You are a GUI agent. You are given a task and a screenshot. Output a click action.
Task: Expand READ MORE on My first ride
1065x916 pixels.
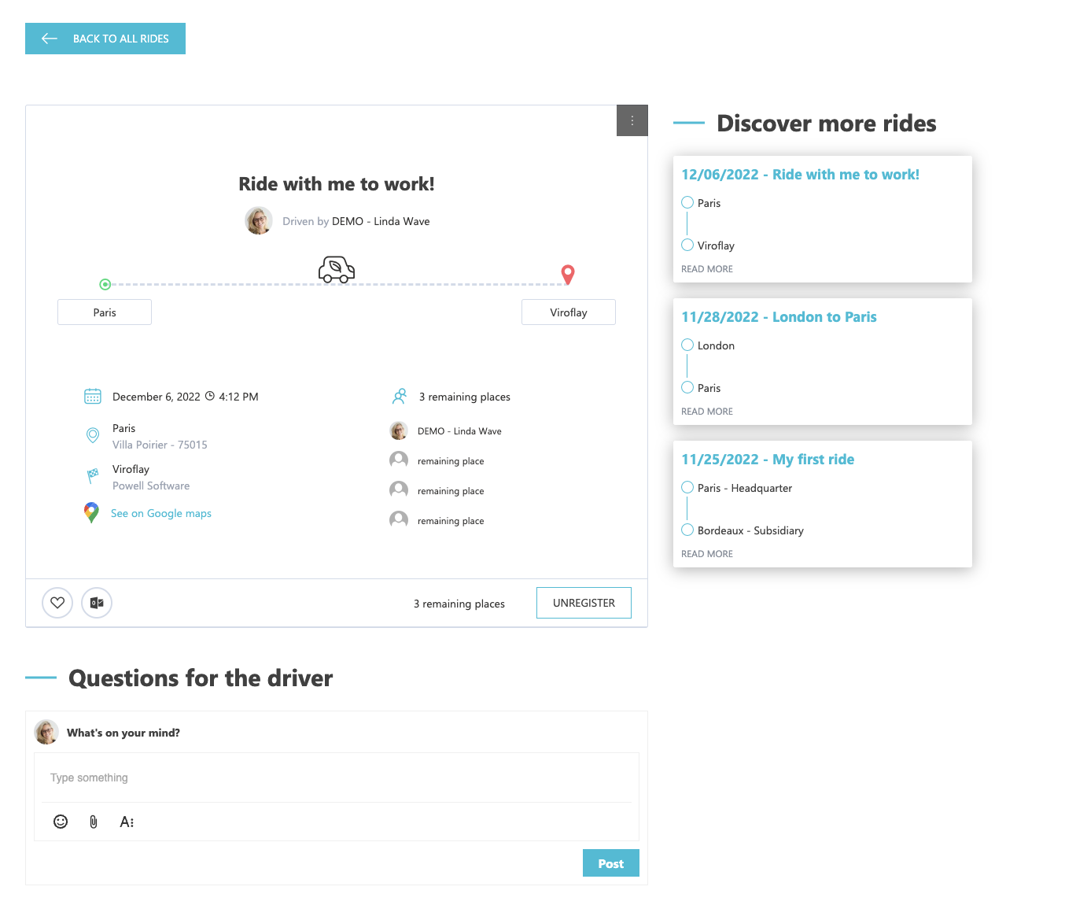click(x=706, y=553)
